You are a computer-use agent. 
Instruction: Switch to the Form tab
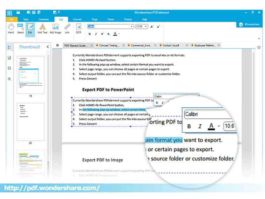pyautogui.click(x=111, y=19)
